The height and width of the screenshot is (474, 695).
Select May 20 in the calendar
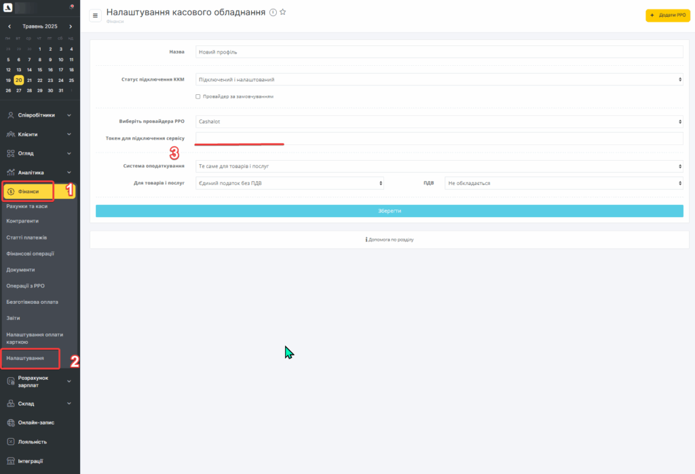[19, 80]
